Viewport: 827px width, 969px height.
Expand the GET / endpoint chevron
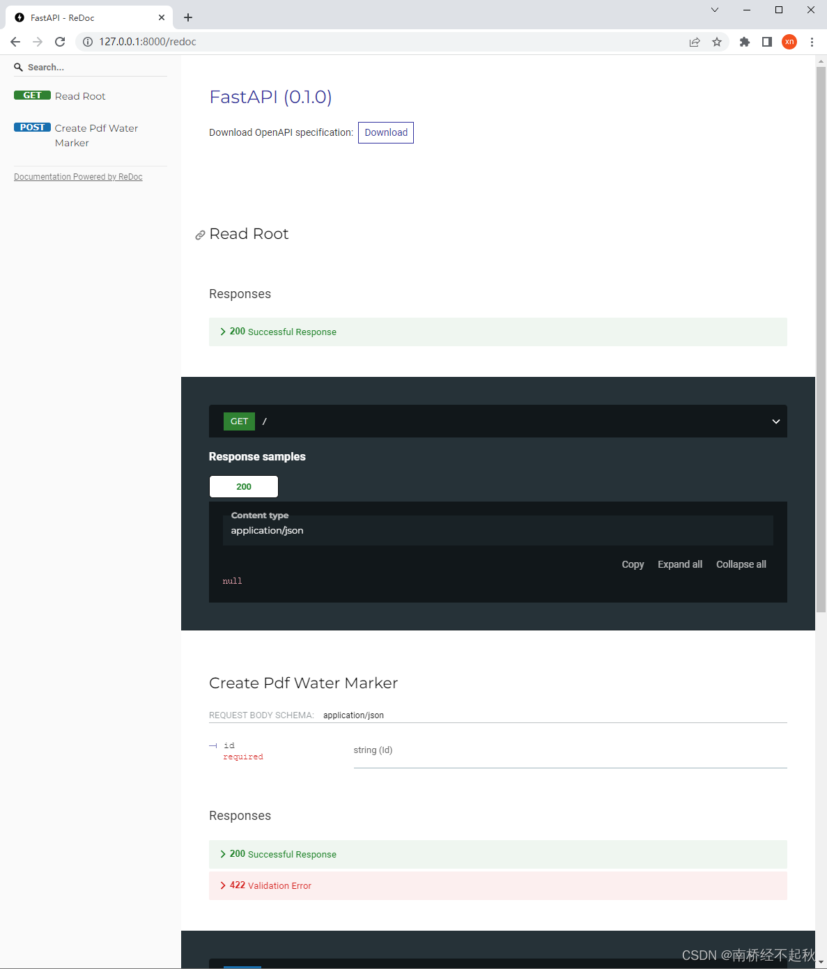(x=775, y=421)
